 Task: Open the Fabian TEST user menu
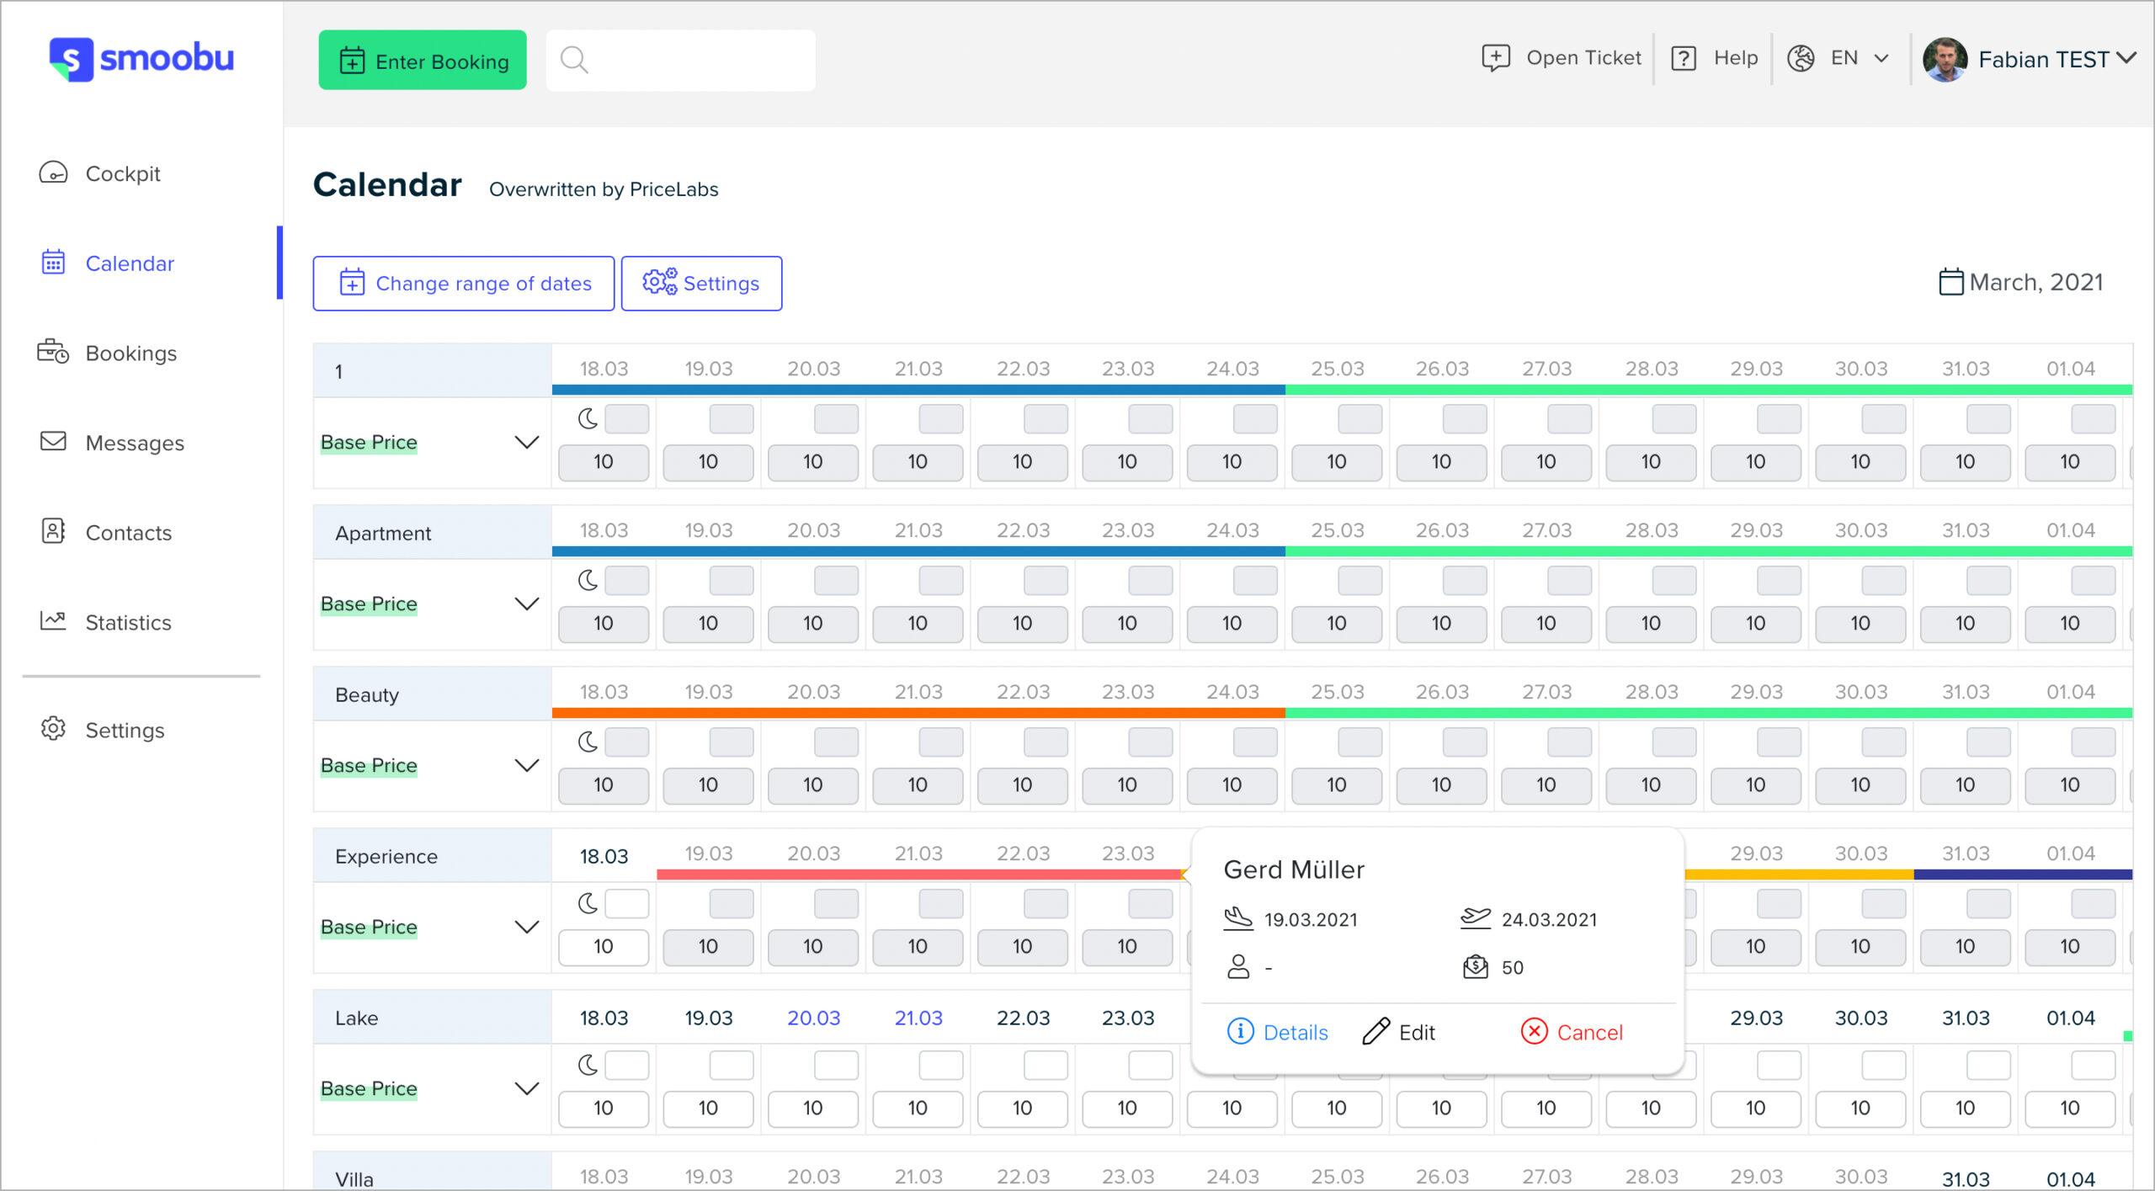[2030, 60]
